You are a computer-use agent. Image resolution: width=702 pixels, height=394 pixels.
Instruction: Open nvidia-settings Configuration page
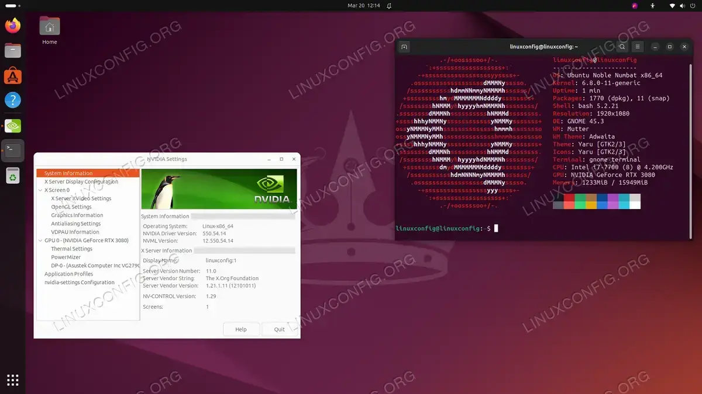pyautogui.click(x=80, y=283)
